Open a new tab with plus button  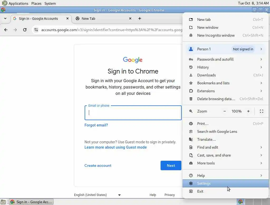pyautogui.click(x=140, y=18)
